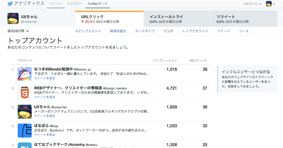Jump to the ツイート section in sub-navigation
Viewport: 283px width, 148px height.
point(224,31)
